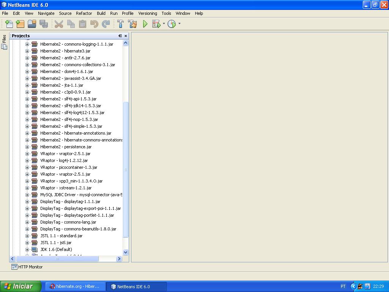Build the main project with the hammer icon

pyautogui.click(x=120, y=24)
